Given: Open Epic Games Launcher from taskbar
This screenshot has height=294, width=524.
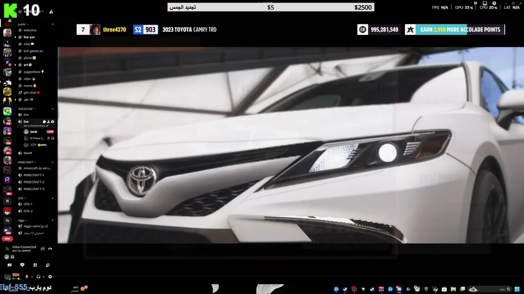Looking at the screenshot, I should (x=426, y=289).
